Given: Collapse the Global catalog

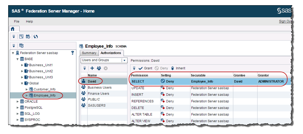Looking at the screenshot, I should tap(22, 83).
